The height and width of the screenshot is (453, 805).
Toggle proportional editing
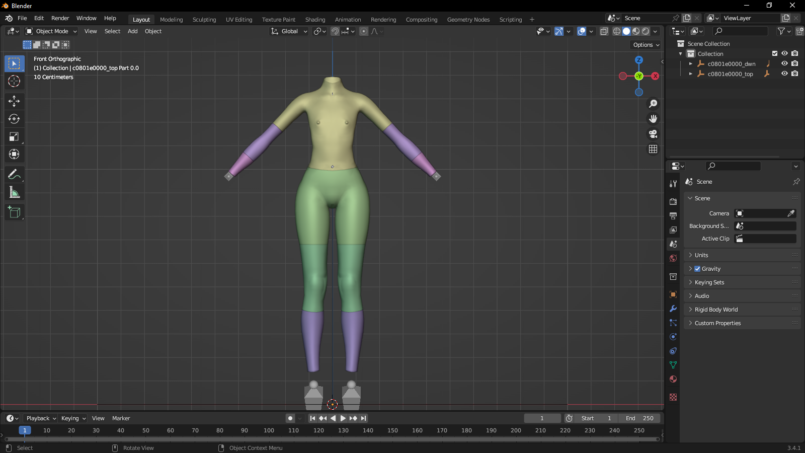[x=364, y=31]
